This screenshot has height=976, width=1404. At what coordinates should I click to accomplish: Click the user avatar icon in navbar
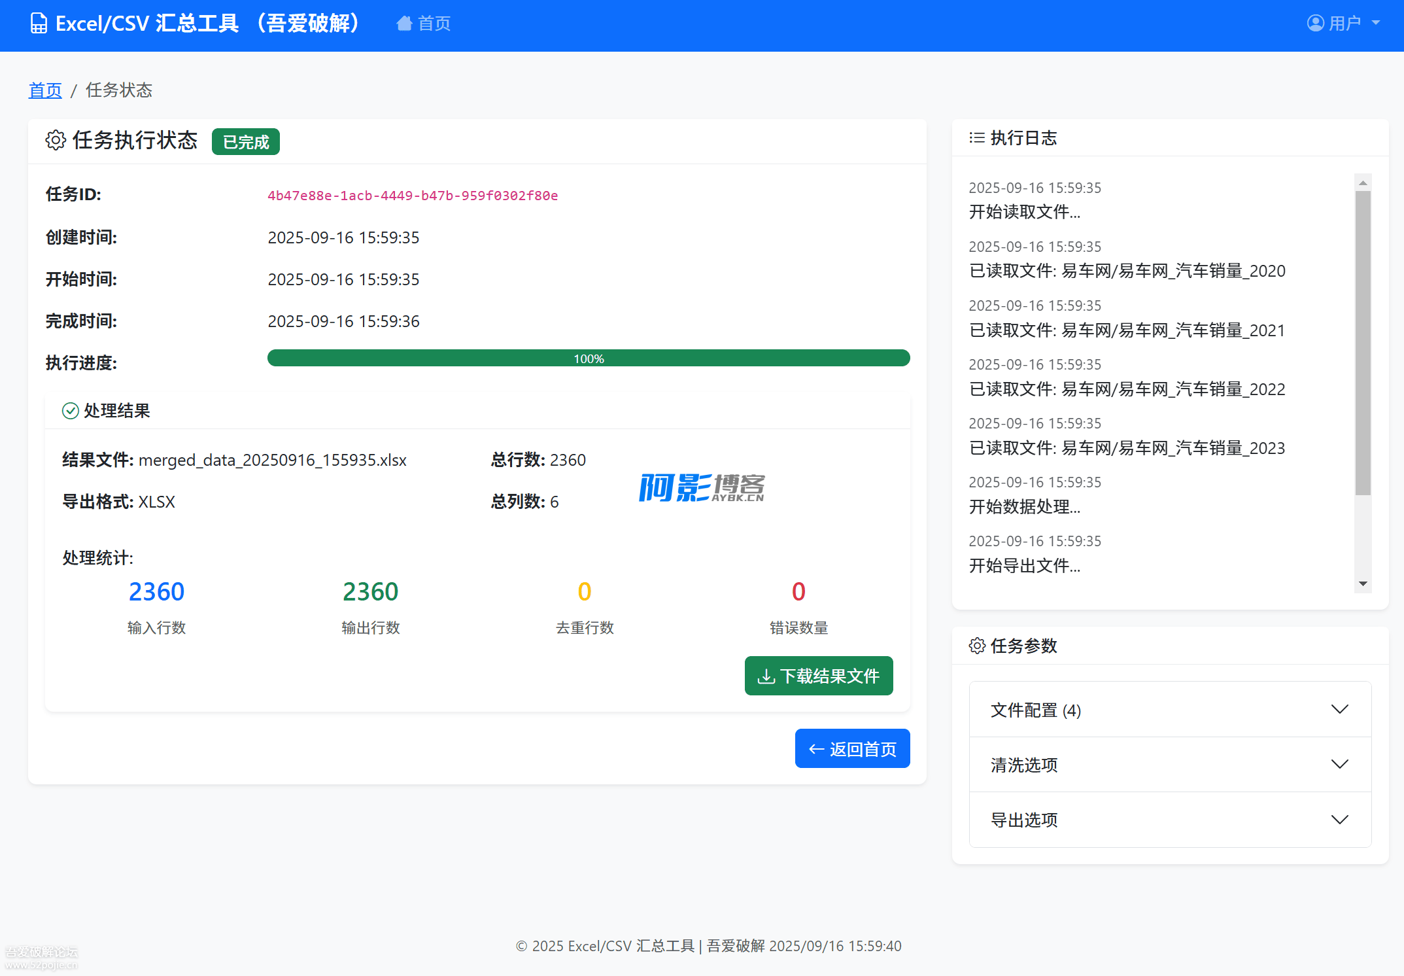coord(1315,24)
